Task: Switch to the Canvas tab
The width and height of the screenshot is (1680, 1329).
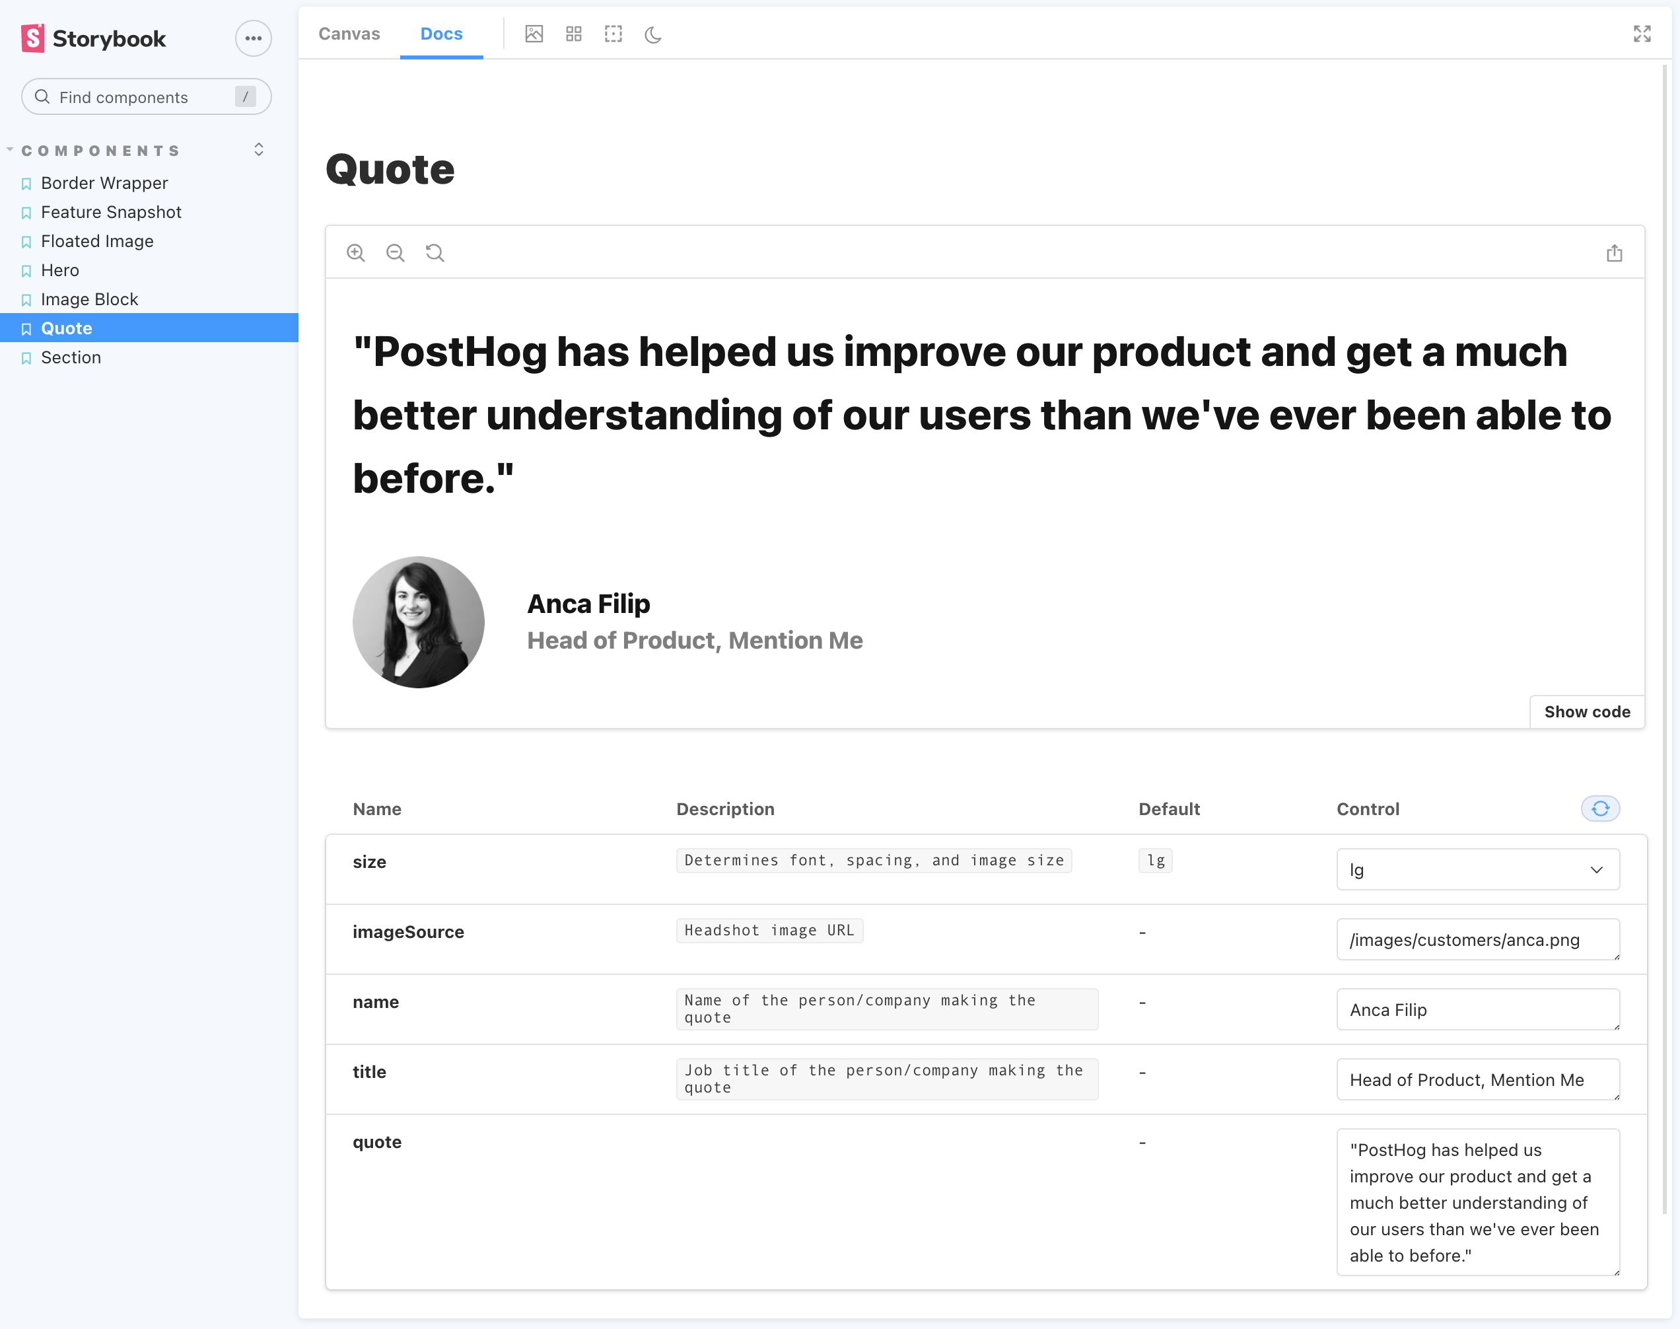Action: pyautogui.click(x=349, y=34)
